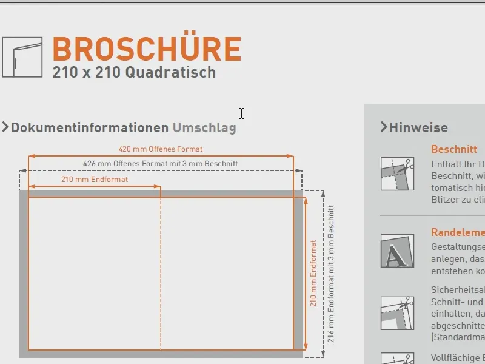Click the BROSCHÜRE main title text
This screenshot has height=364, width=485.
(x=149, y=50)
